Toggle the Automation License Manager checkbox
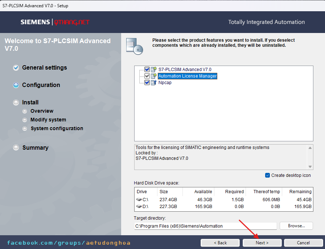The height and width of the screenshot is (249, 325). tap(147, 76)
